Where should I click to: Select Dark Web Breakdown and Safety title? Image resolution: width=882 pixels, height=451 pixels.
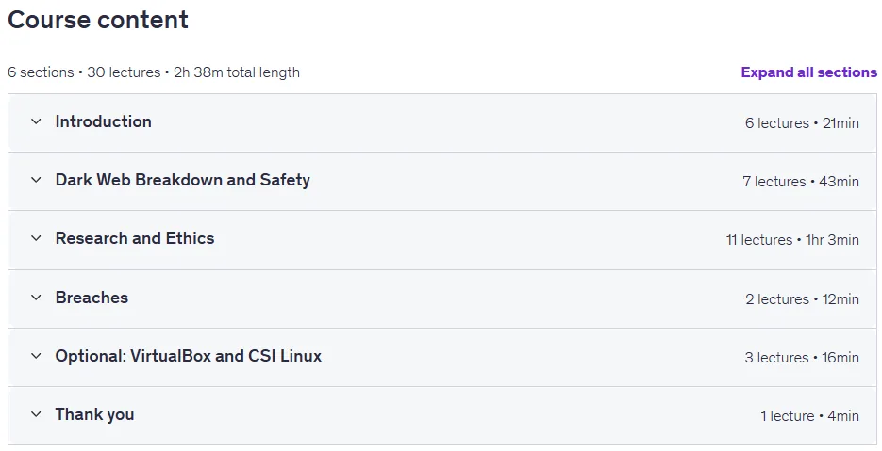click(183, 180)
